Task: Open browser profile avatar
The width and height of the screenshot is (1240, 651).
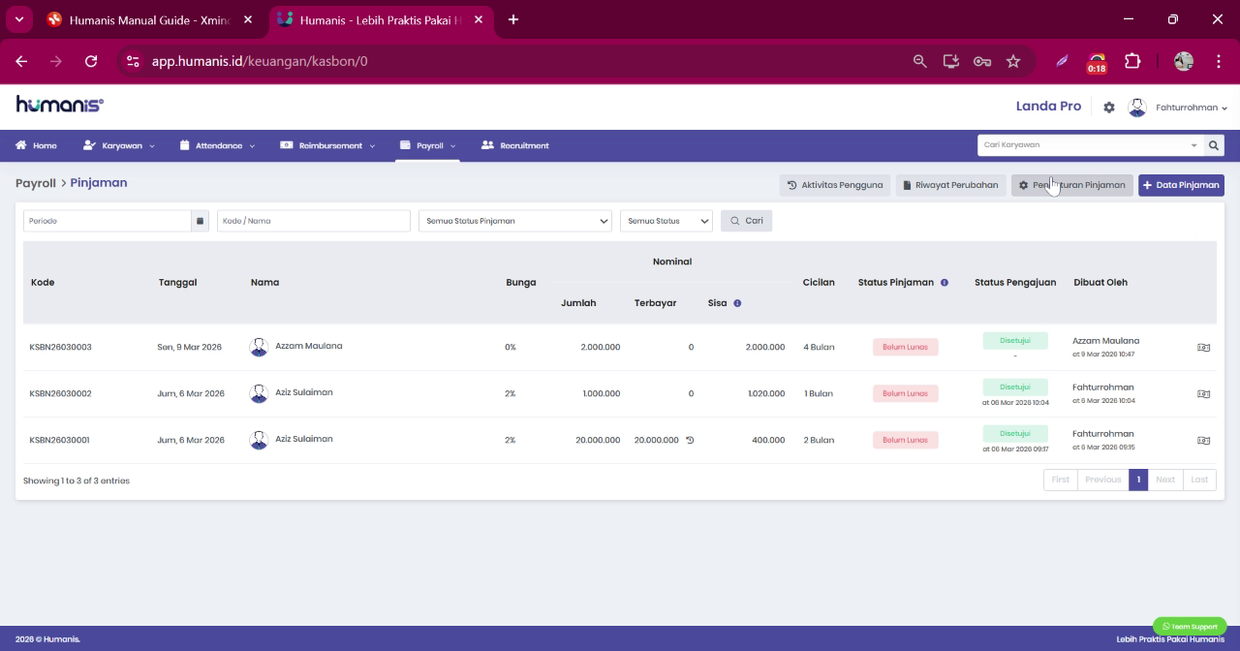Action: click(x=1183, y=61)
